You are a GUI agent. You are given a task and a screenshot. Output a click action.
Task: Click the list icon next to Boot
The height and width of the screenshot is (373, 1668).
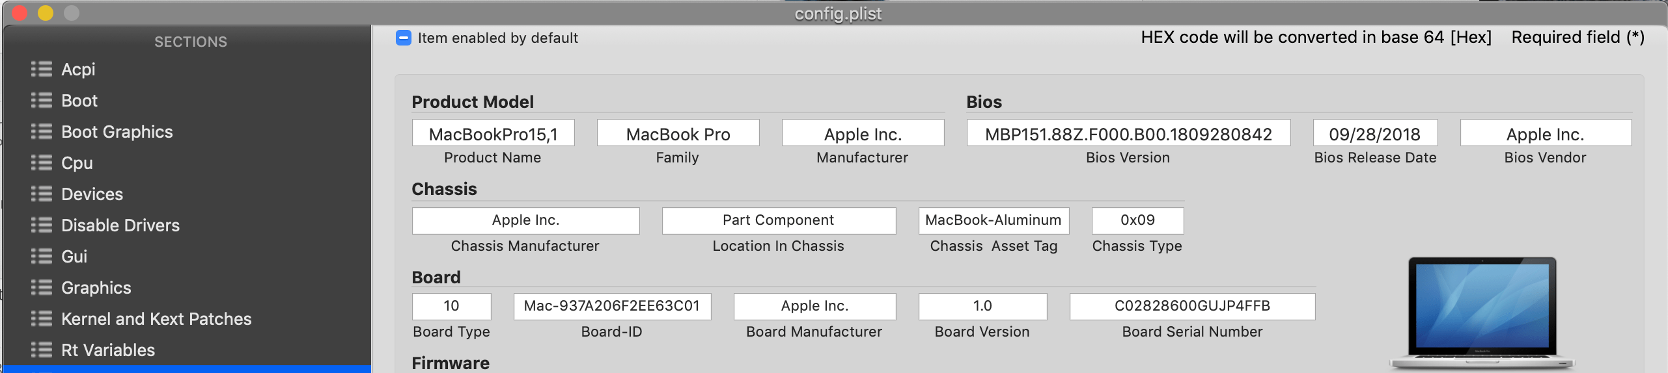tap(42, 101)
